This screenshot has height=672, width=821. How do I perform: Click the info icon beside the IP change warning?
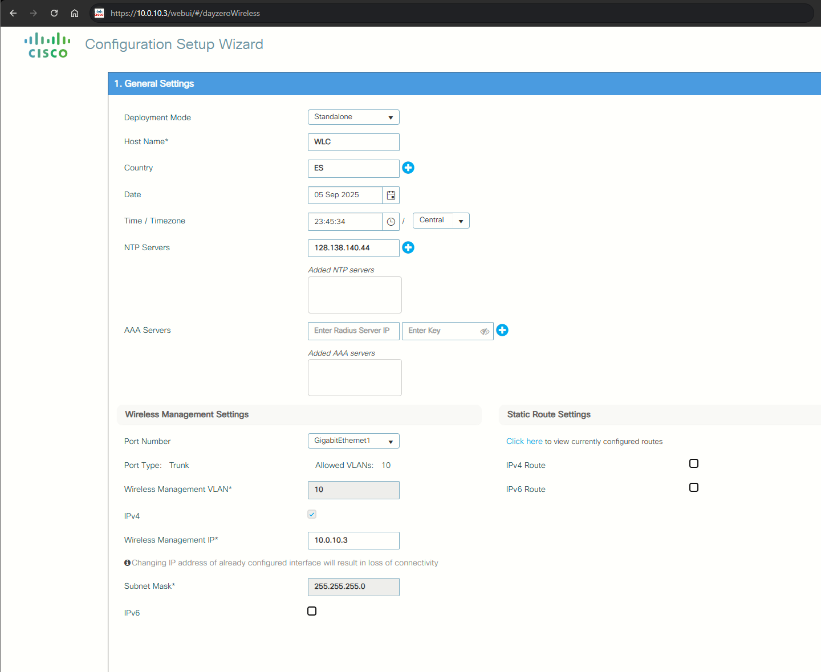tap(127, 563)
